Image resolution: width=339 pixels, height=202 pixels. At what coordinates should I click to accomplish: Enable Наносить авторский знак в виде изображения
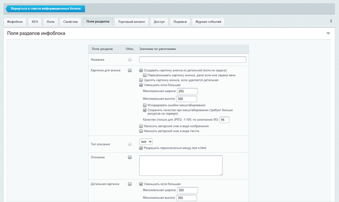pos(141,126)
